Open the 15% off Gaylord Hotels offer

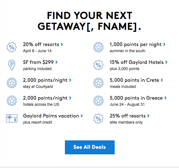(137, 62)
